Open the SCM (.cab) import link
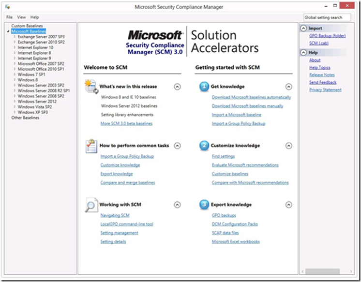This screenshot has height=282, width=361. click(x=319, y=43)
